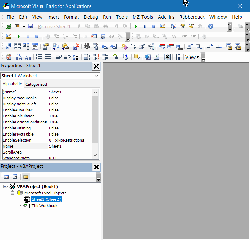The height and width of the screenshot is (240, 250).
Task: Open the Insert menu
Action: click(53, 17)
